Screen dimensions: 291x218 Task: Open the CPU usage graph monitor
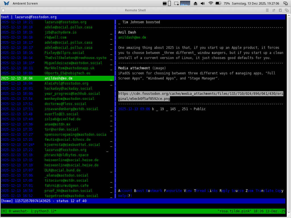pyautogui.click(x=185, y=3)
